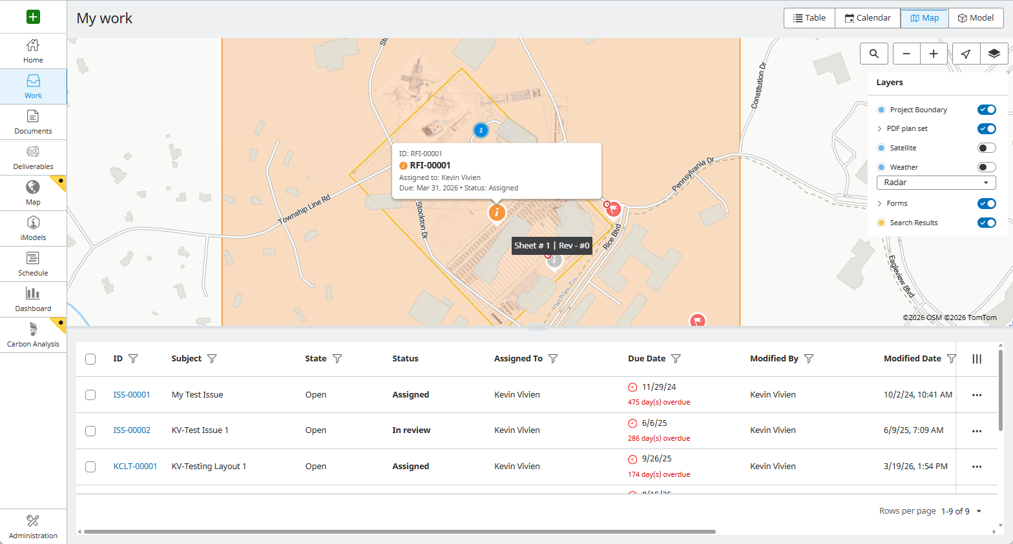Turn off the Project Boundary layer toggle

[x=986, y=110]
